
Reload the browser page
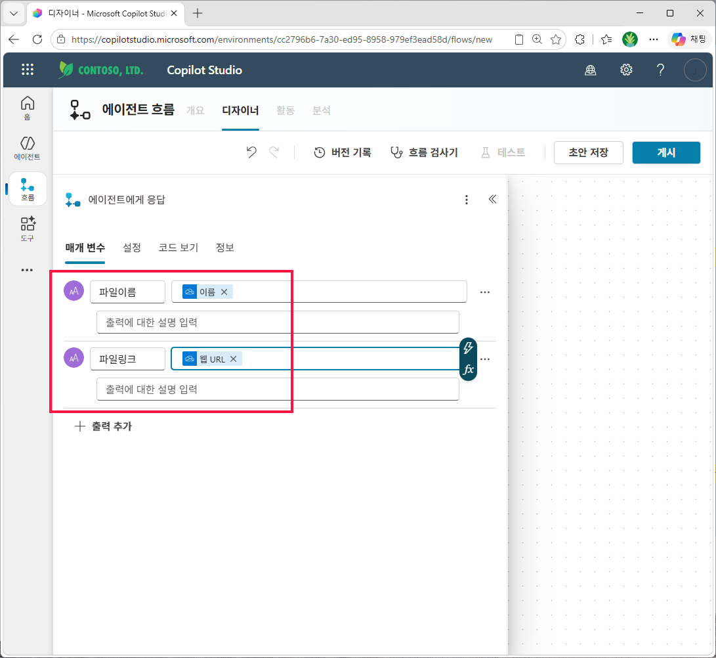pyautogui.click(x=37, y=40)
